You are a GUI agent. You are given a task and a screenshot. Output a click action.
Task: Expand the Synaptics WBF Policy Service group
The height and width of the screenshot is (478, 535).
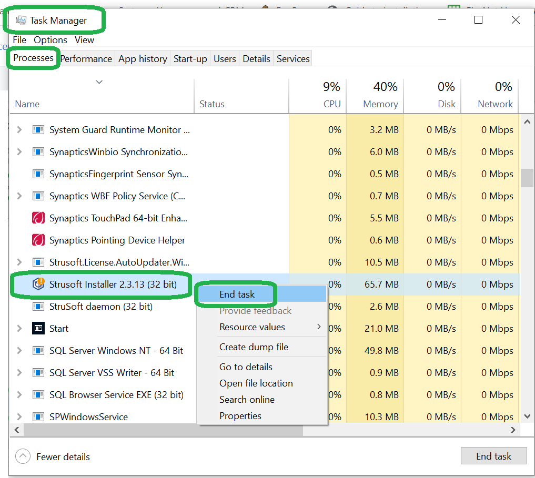[x=19, y=196]
